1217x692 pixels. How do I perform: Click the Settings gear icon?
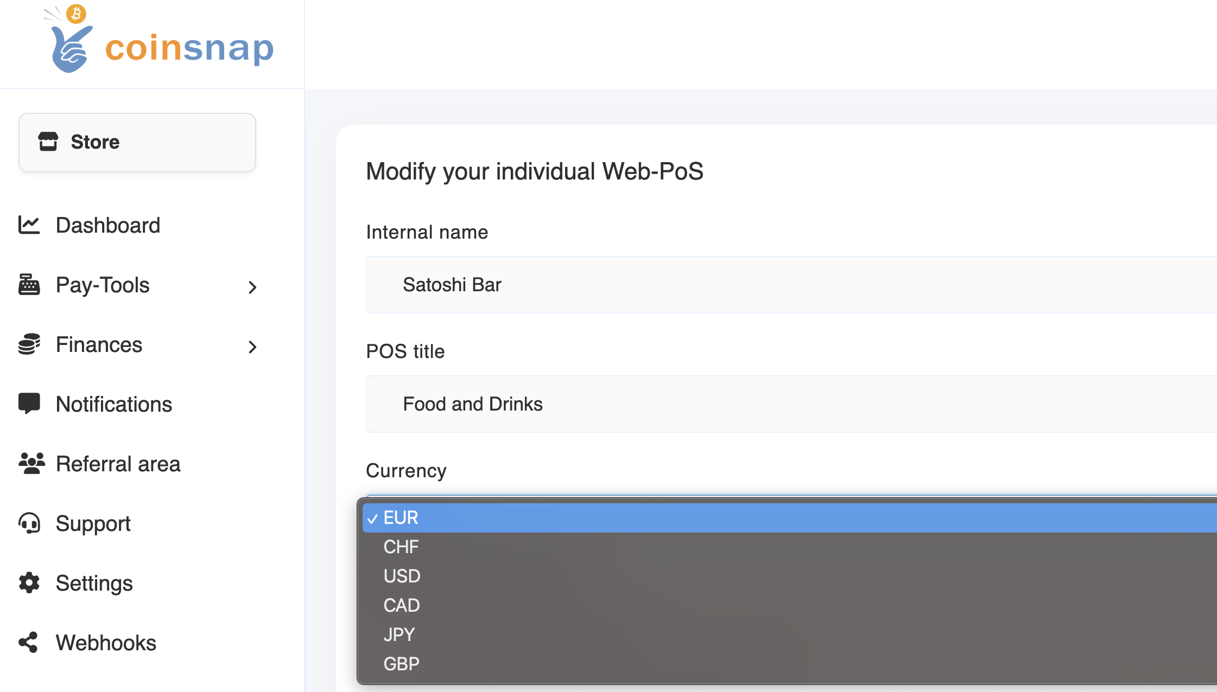[29, 583]
